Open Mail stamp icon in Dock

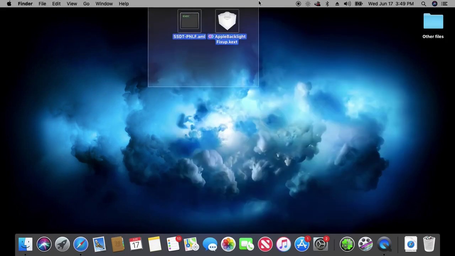point(99,244)
